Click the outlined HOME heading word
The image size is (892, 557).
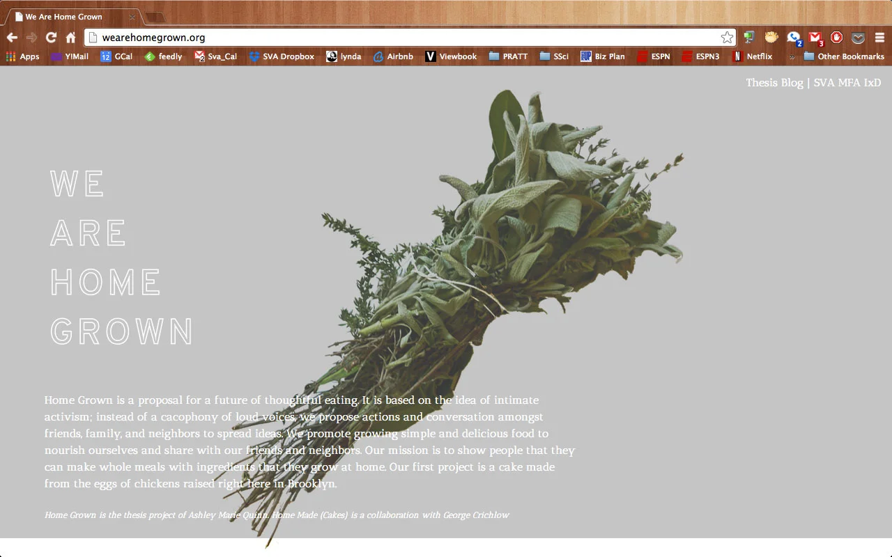point(106,282)
